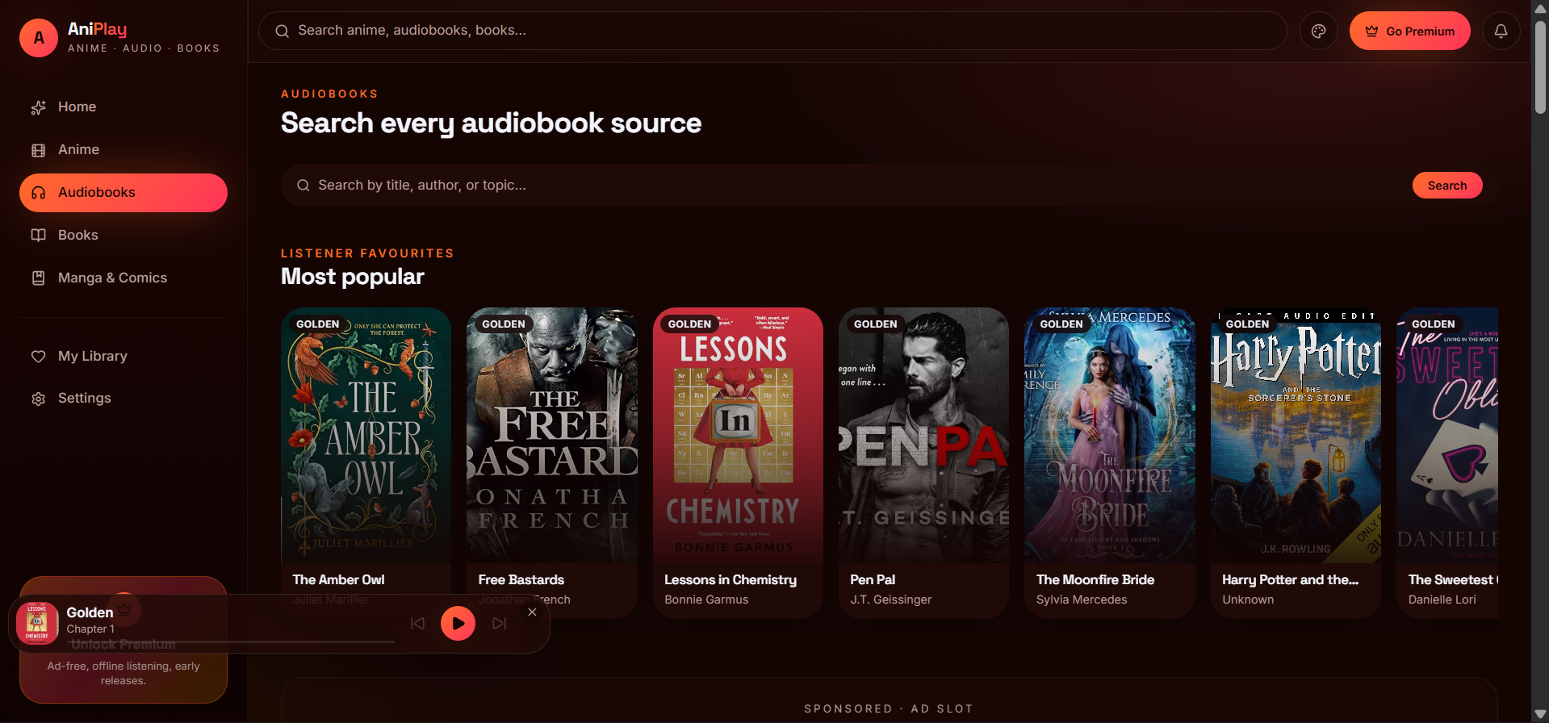Viewport: 1549px width, 723px height.
Task: Click the Books open-book icon
Action: (38, 235)
